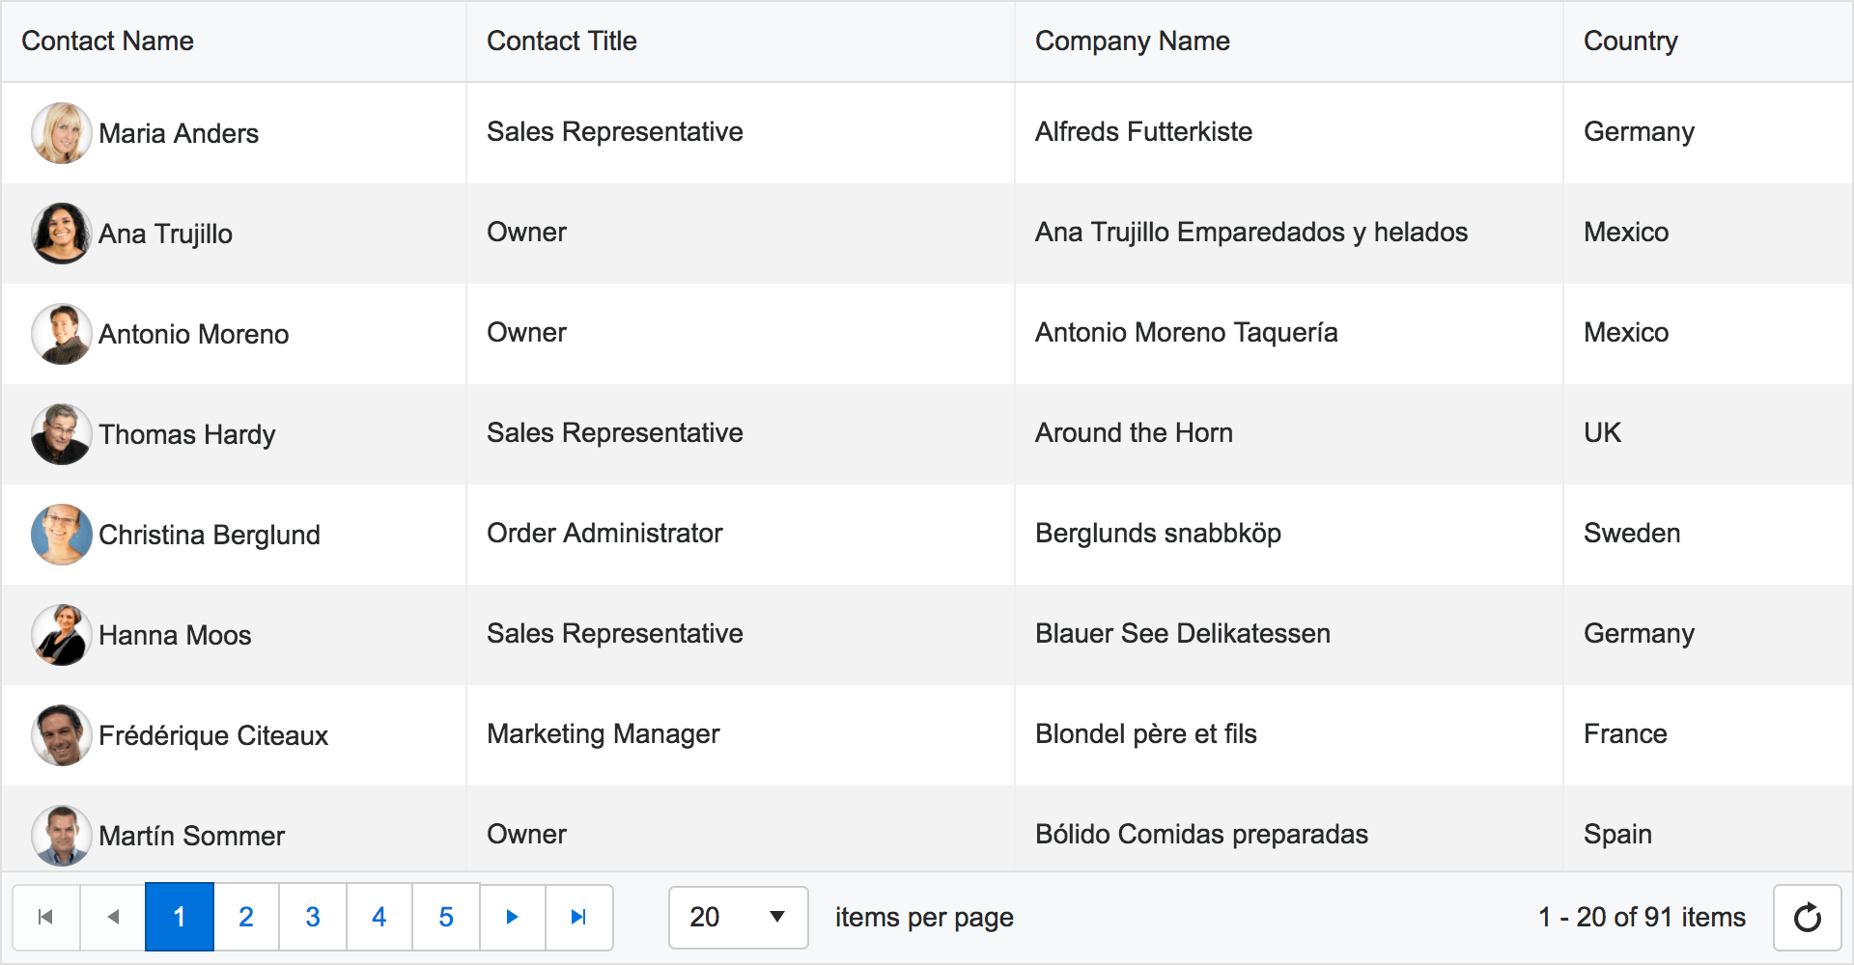
Task: Sort by Country column header
Action: [1631, 41]
